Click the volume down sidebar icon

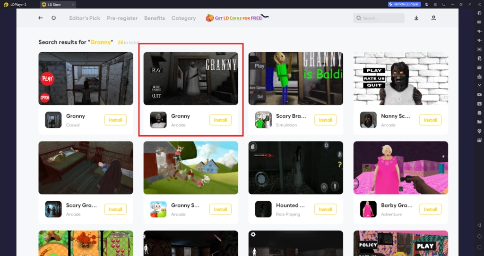[x=479, y=41]
